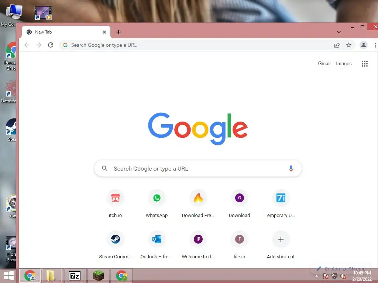Open the Steam Comm... shortcut
The height and width of the screenshot is (283, 378).
[116, 245]
